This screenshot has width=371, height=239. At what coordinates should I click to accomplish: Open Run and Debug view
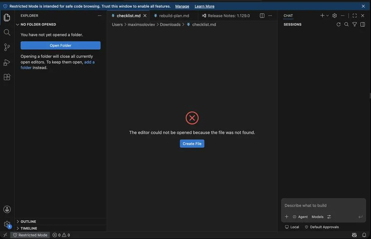[x=7, y=62]
